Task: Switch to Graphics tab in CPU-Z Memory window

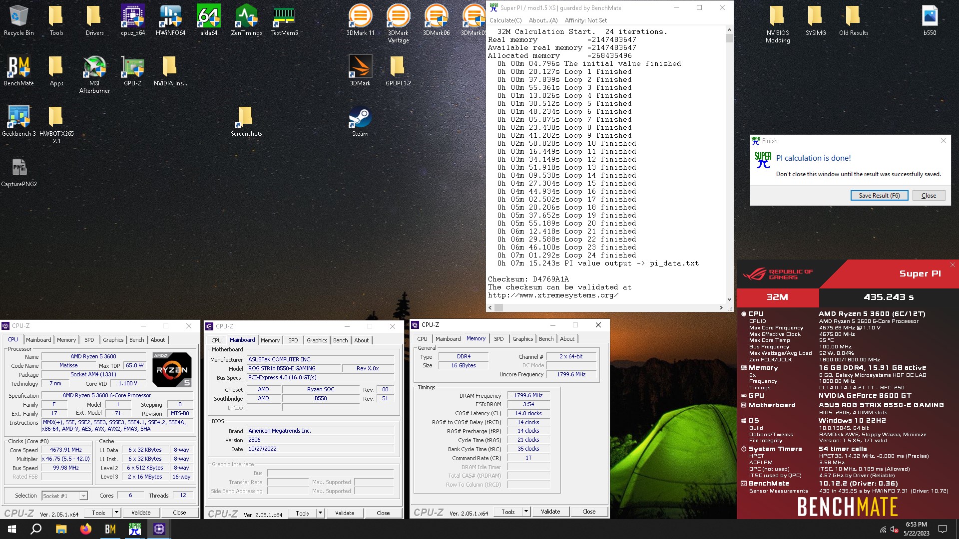Action: 523,339
